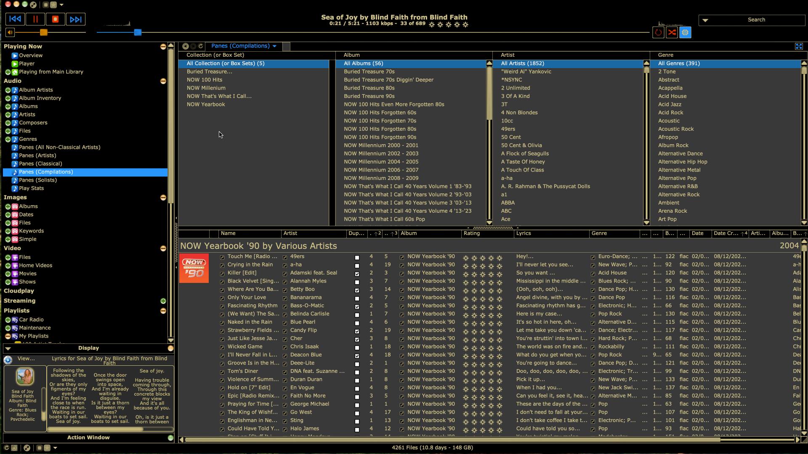Sort tracks by the Rating column header
Screen dimensions: 808x454
click(487, 233)
